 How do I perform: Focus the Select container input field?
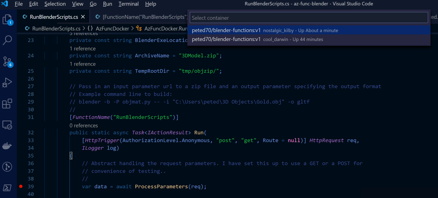tap(309, 18)
